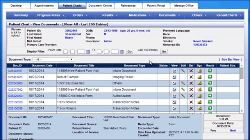Open the References tab
This screenshot has height=140, width=250.
point(128,5)
